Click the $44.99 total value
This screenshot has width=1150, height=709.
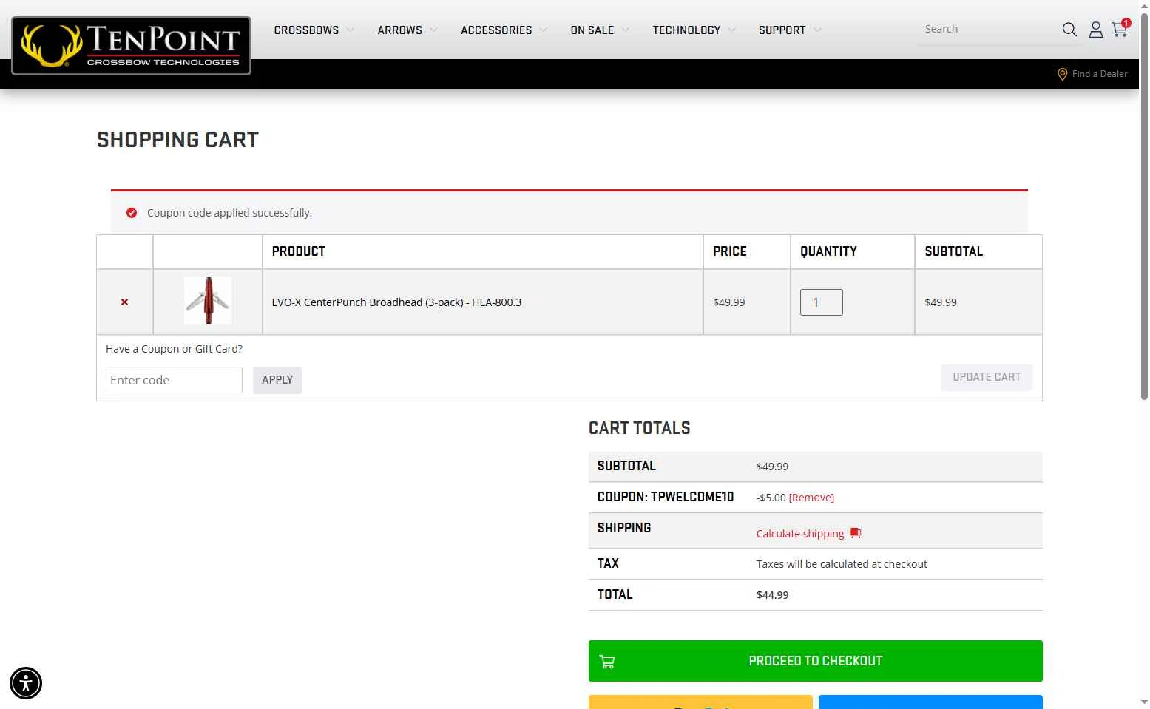click(772, 595)
